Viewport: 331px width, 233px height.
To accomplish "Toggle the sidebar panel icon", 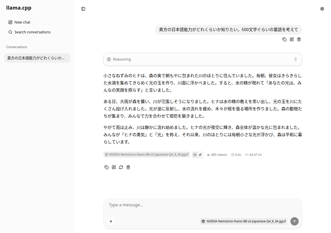I will point(83,9).
